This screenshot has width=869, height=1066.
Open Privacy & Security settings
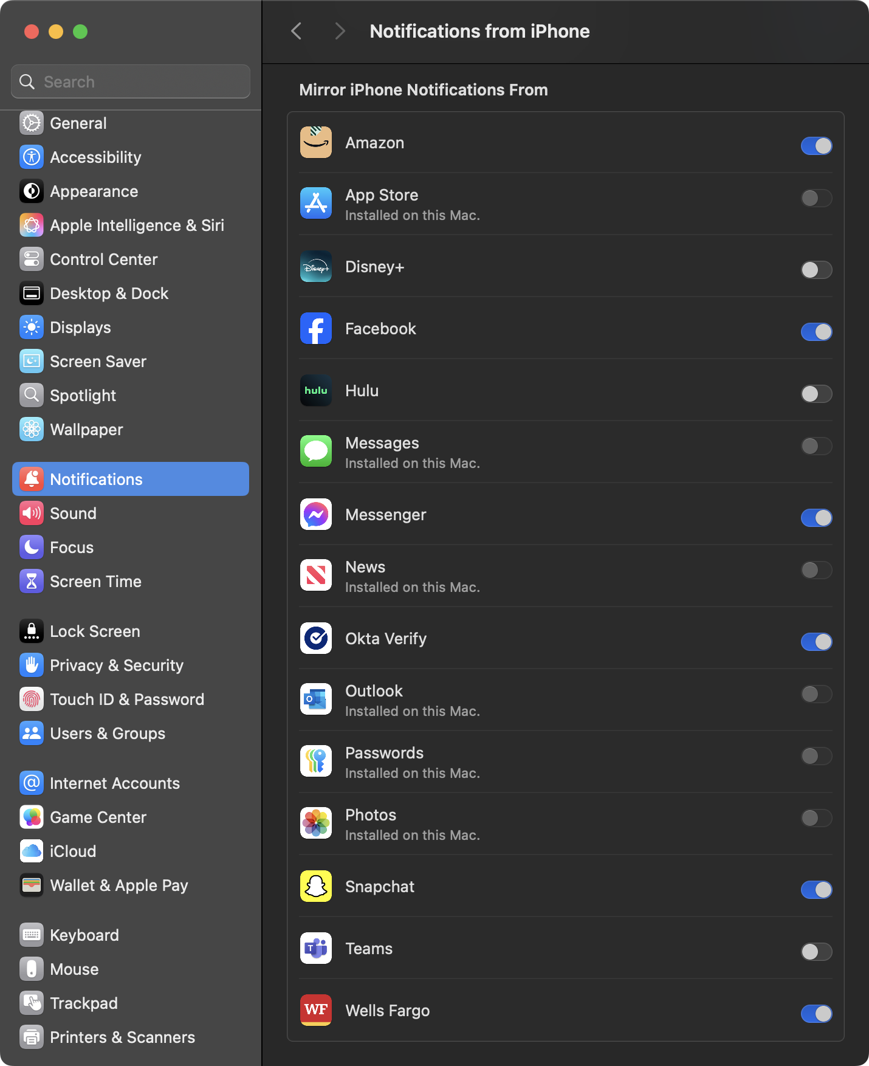pyautogui.click(x=131, y=665)
